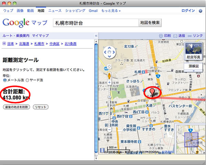206x165 pixels.
Task: Pan the map right with the arrow
Action: click(114, 52)
